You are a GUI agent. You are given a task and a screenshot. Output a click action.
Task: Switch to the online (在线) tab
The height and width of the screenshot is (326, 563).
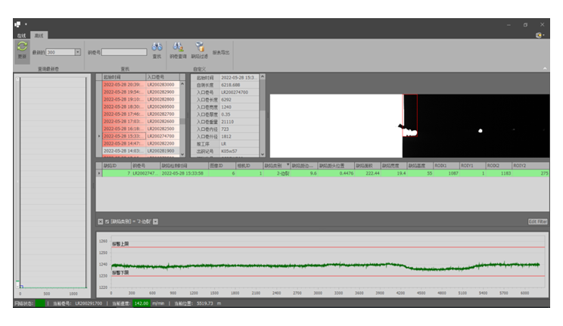pos(22,35)
